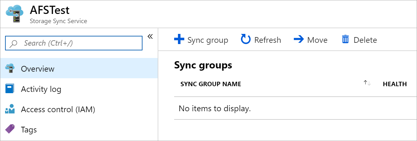The width and height of the screenshot is (417, 141).
Task: Click the Activity log book icon
Action: (10, 89)
